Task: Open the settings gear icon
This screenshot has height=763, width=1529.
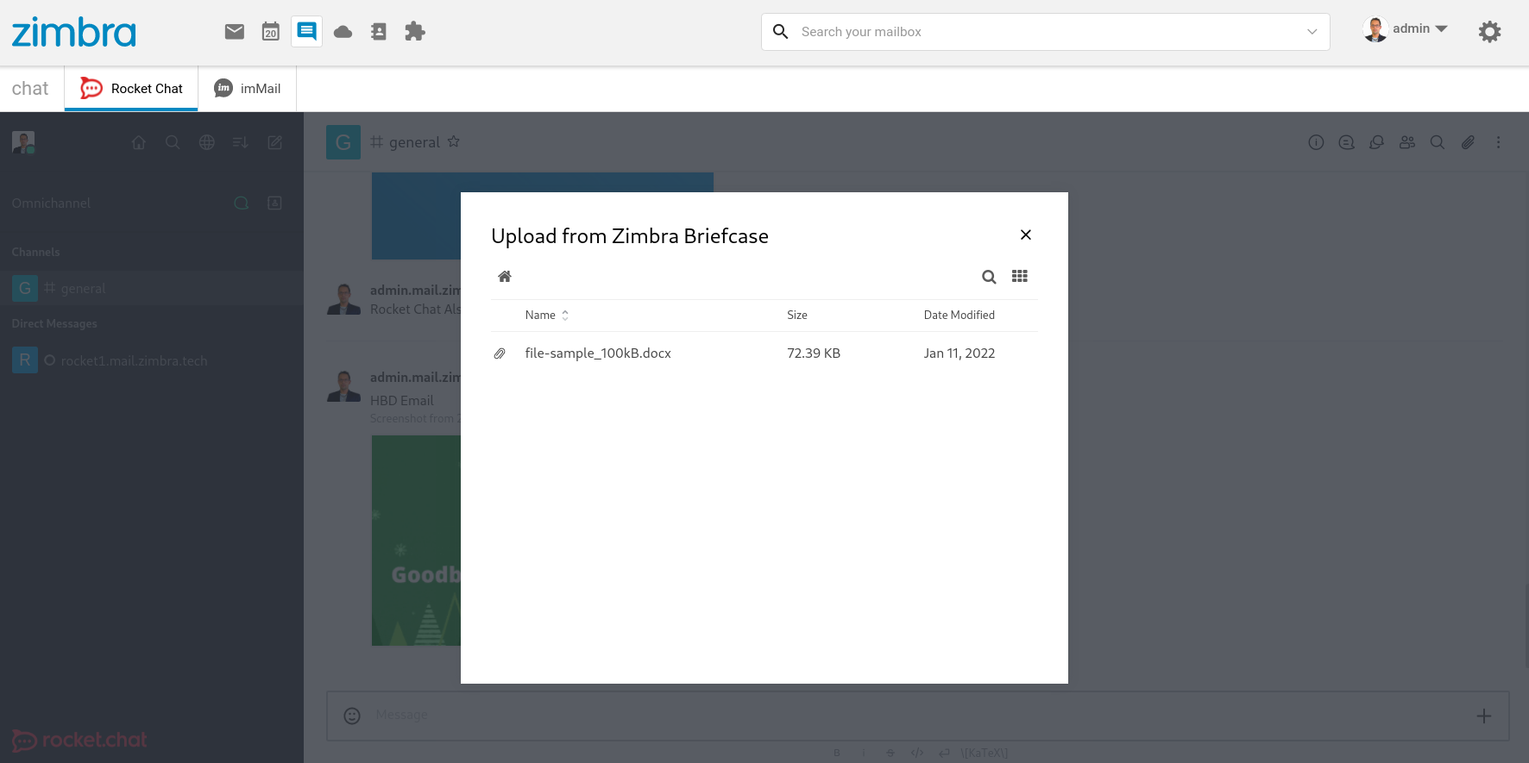Action: 1489,32
